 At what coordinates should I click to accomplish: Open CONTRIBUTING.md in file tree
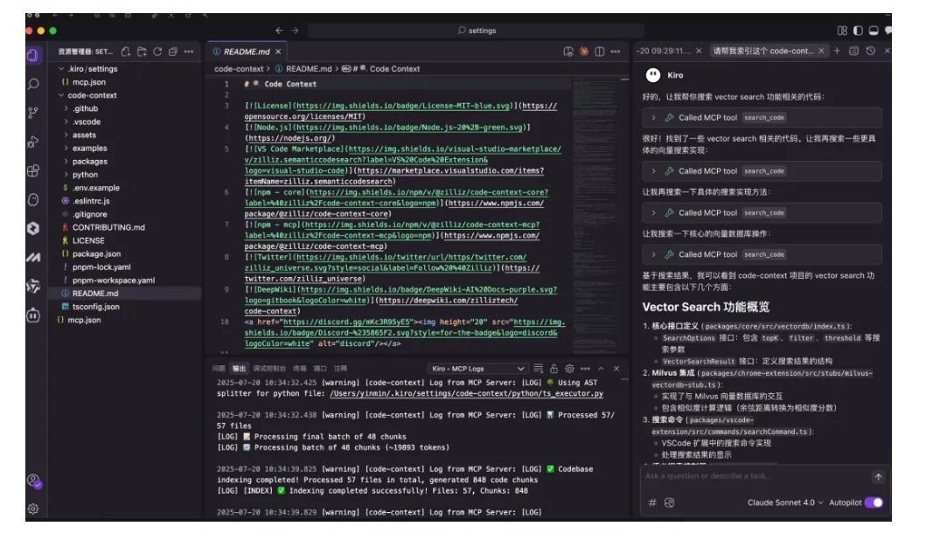click(x=108, y=227)
